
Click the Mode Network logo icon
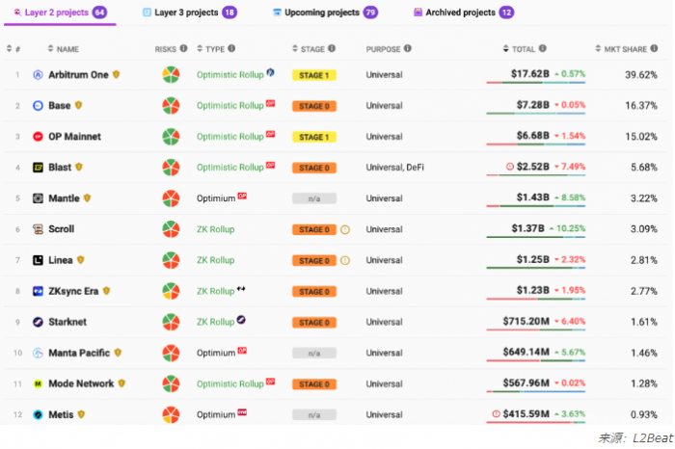click(x=38, y=383)
